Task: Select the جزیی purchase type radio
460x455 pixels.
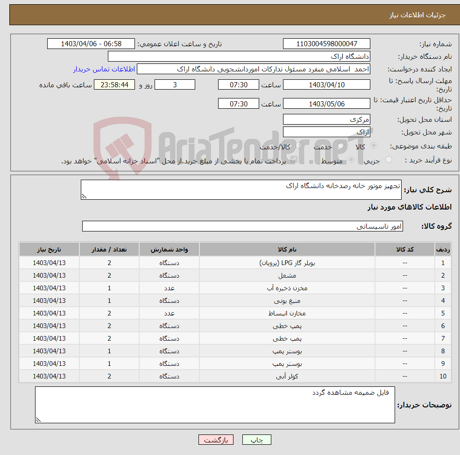Action: (389, 160)
